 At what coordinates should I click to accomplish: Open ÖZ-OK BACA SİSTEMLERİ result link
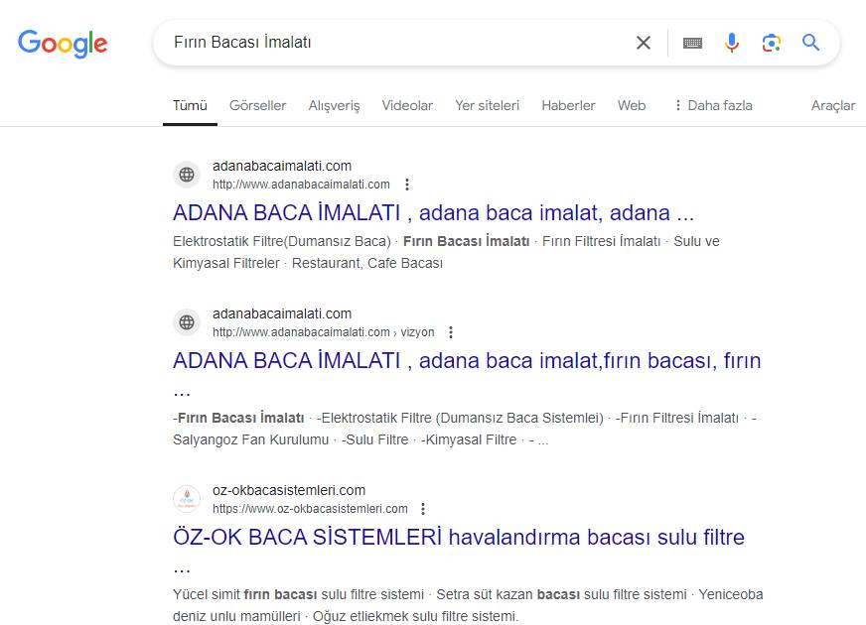pos(458,538)
